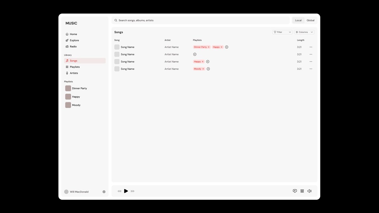Viewport: 379px width, 213px height.
Task: Open more options for second song
Action: point(311,54)
